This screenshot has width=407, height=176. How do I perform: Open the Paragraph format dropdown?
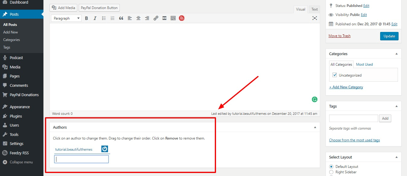tap(66, 18)
